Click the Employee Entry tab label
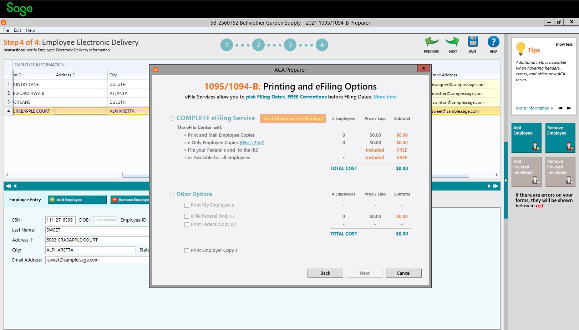The width and height of the screenshot is (579, 330). point(25,200)
